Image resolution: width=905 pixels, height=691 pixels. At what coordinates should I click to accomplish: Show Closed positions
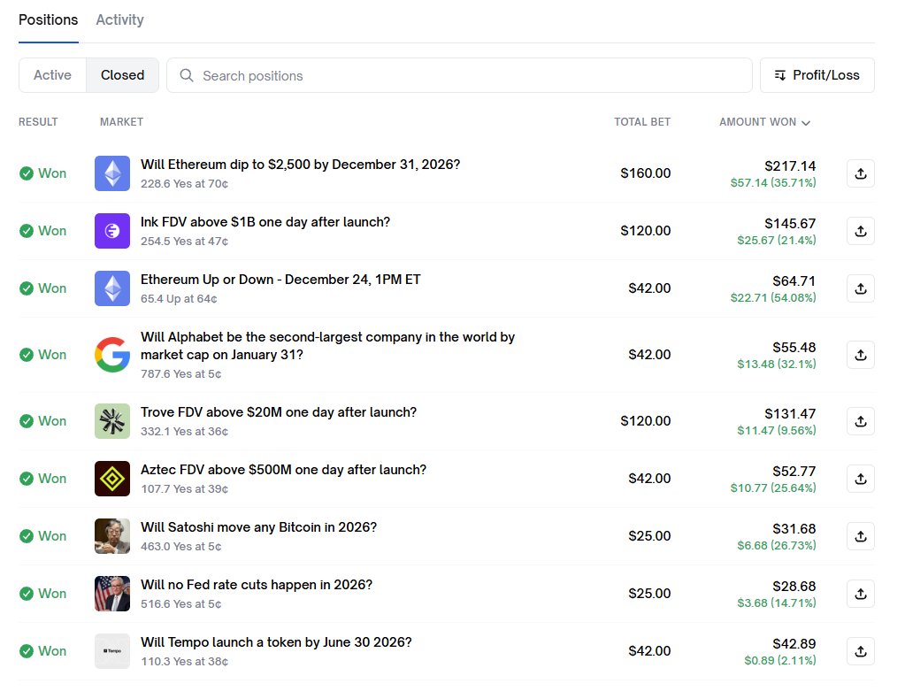tap(122, 75)
